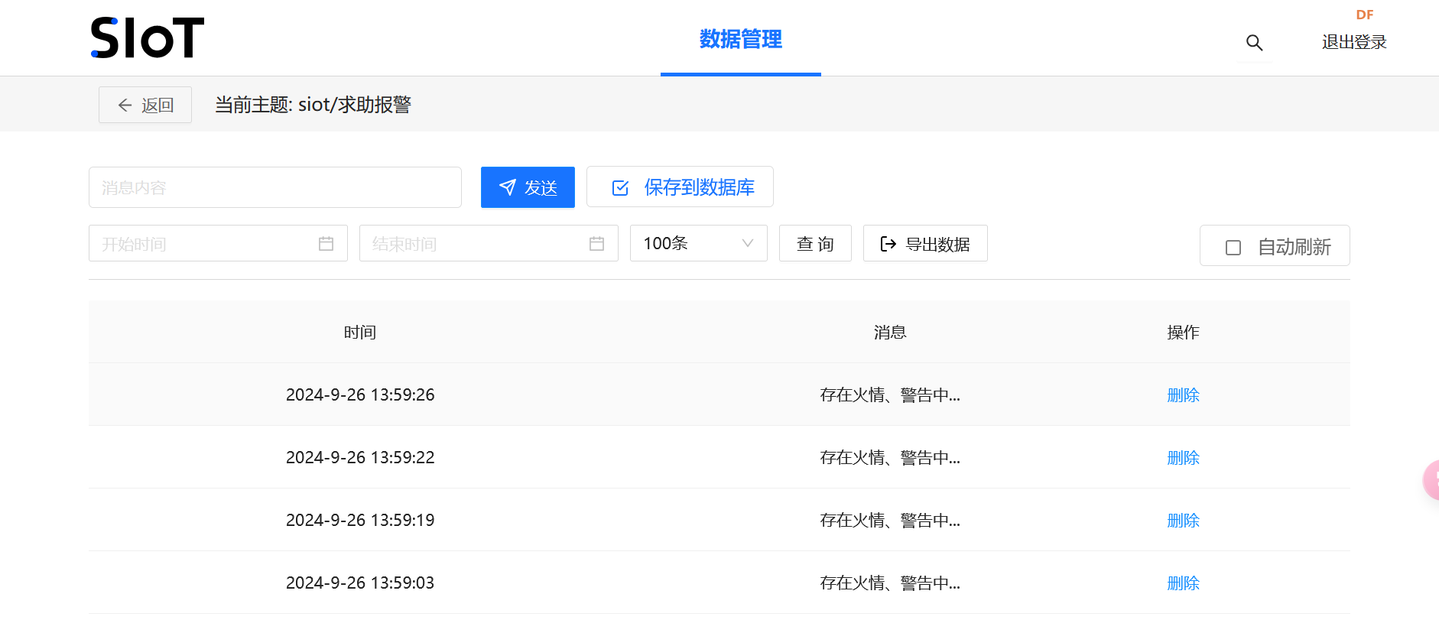The height and width of the screenshot is (633, 1439).
Task: Select timestamp 2024-9-26 13:59:22
Action: pos(360,458)
